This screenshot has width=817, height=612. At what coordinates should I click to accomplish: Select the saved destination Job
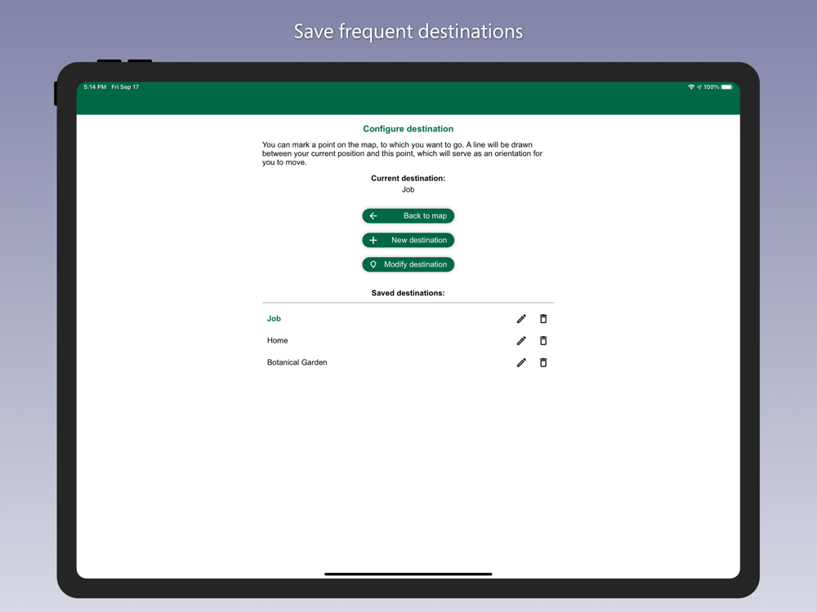tap(274, 318)
